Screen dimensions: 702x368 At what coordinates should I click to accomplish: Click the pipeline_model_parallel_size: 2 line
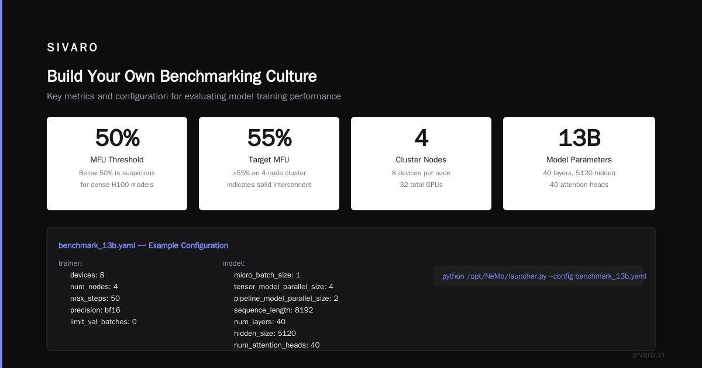[286, 298]
